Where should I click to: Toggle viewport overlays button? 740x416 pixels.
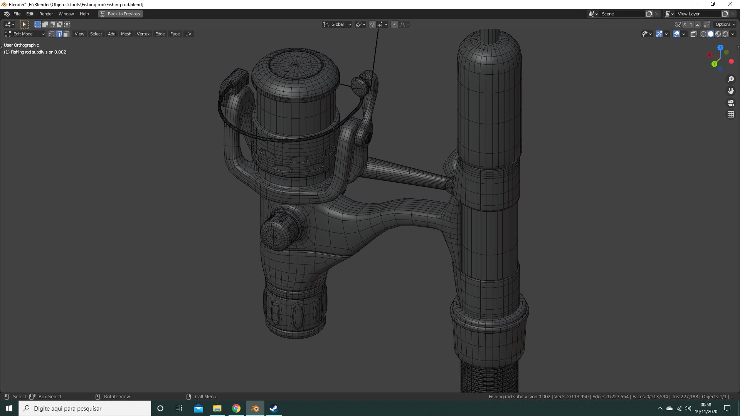click(x=676, y=34)
